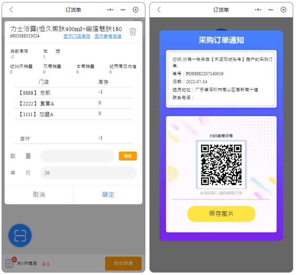Tap the QR code image
296x275 pixels.
point(221,165)
